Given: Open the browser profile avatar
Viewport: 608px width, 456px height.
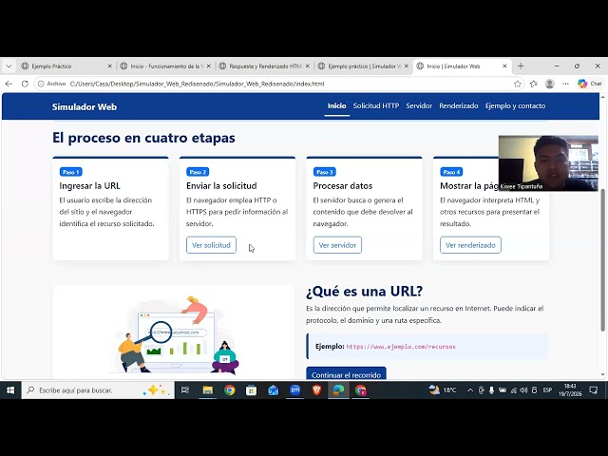Looking at the screenshot, I should (x=549, y=84).
